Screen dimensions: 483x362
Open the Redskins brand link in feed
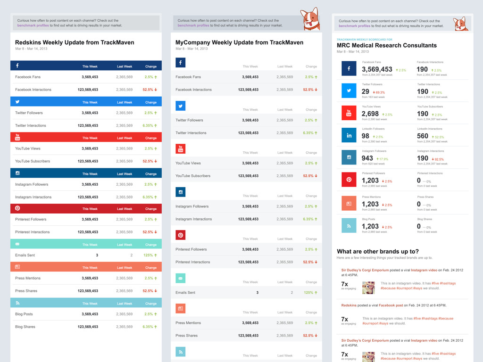[x=349, y=305]
